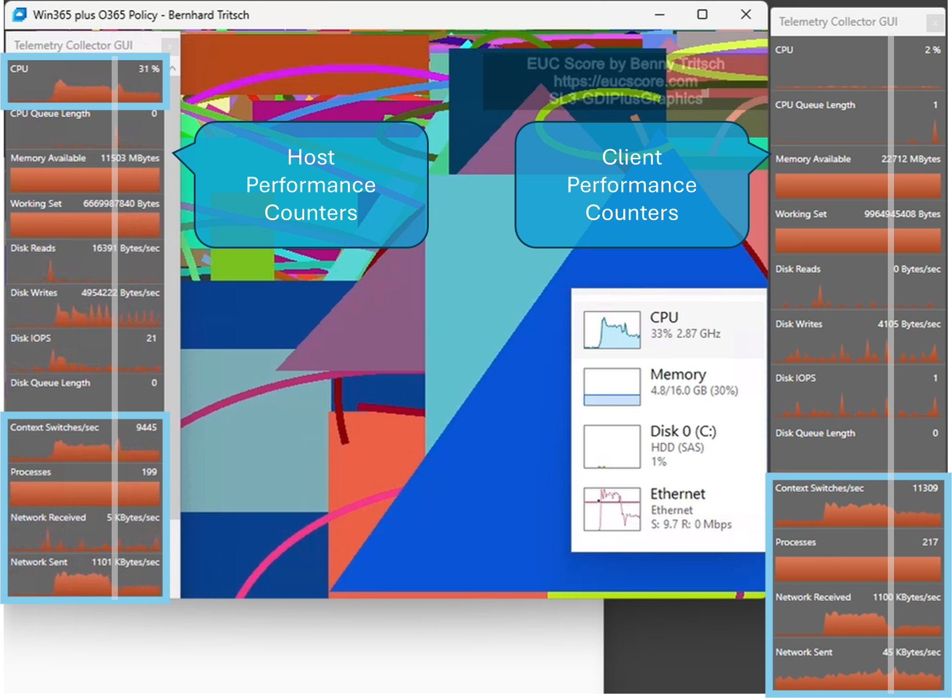Open the eucscore.com watermark link
The height and width of the screenshot is (698, 952).
pos(624,81)
